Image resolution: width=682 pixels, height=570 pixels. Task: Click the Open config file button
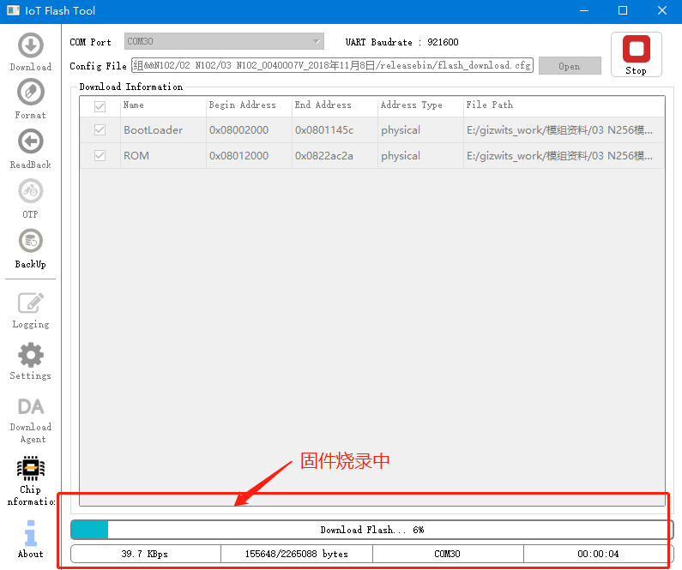coord(570,66)
